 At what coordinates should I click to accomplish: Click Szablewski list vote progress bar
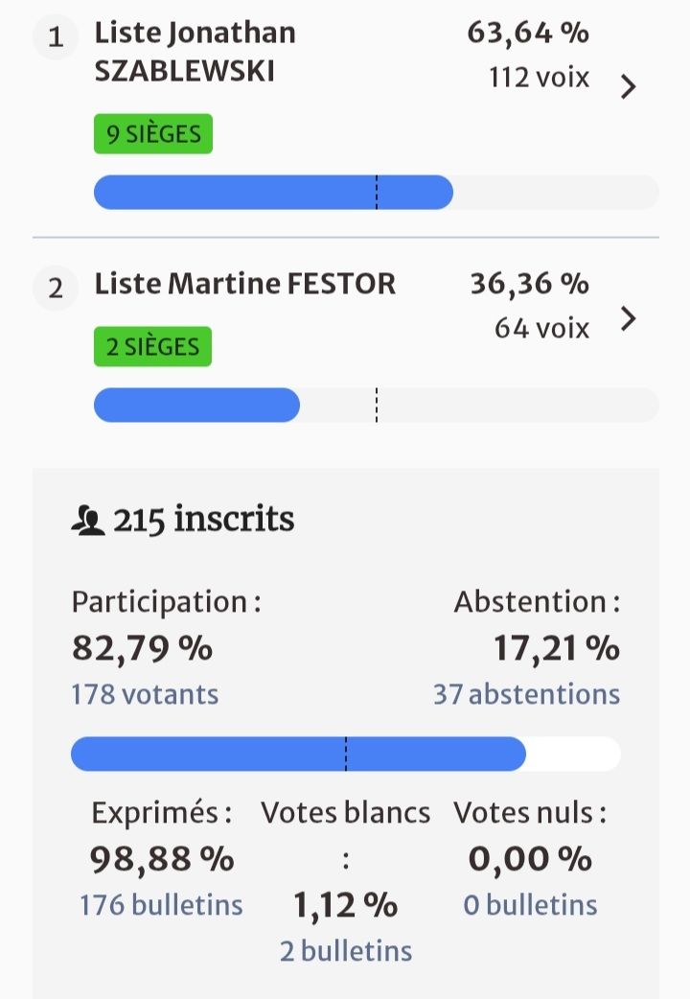(376, 193)
